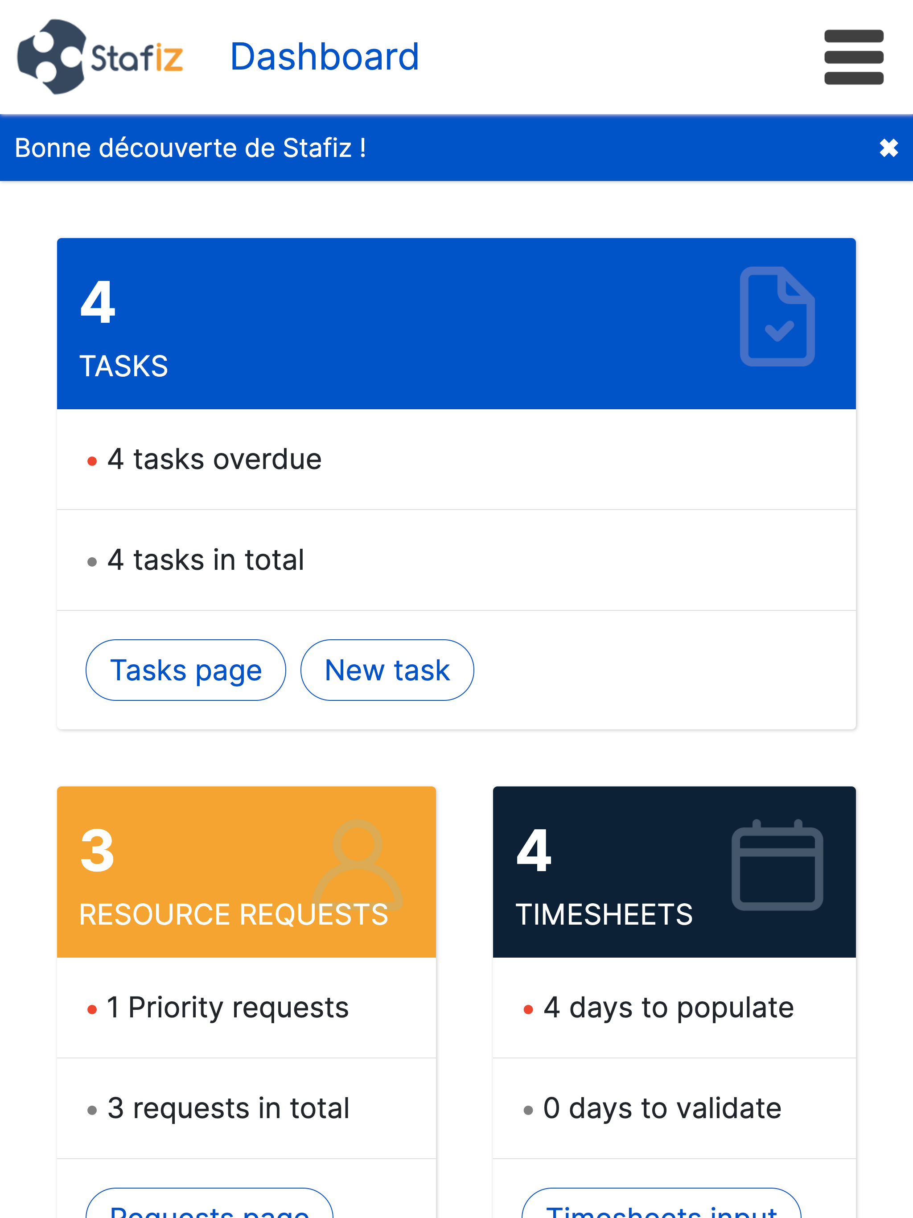Select the '0 days to validate' row
The height and width of the screenshot is (1218, 913).
674,1108
